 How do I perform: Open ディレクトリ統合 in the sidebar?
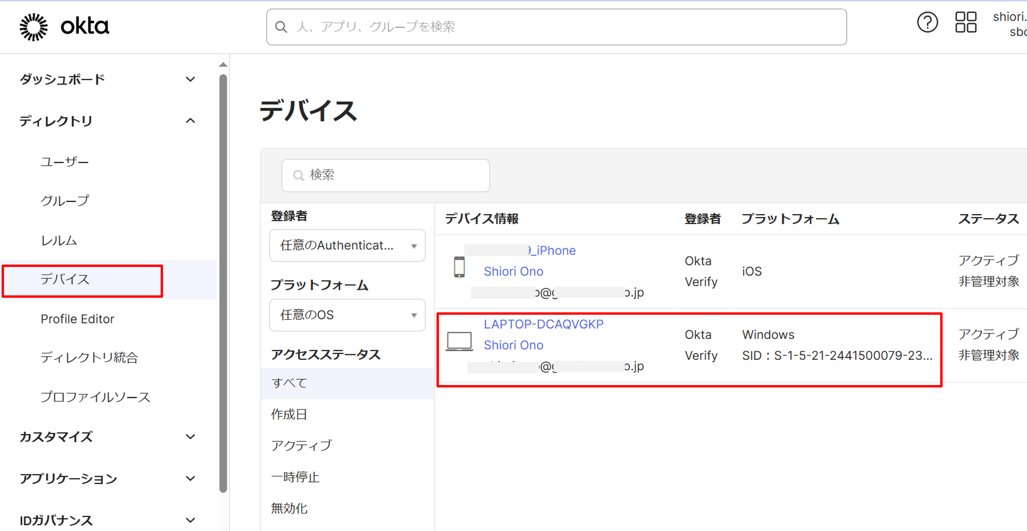pyautogui.click(x=89, y=357)
